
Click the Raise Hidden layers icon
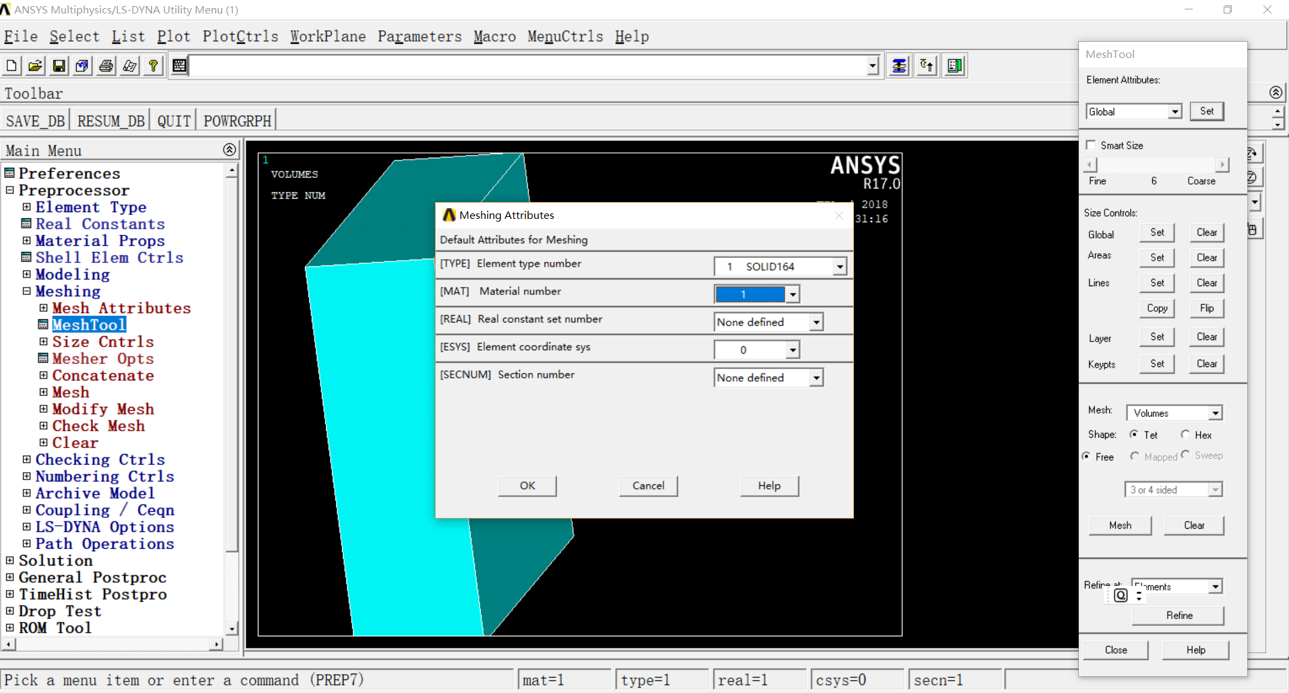pos(899,65)
